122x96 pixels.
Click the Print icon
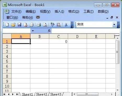tap(39, 25)
